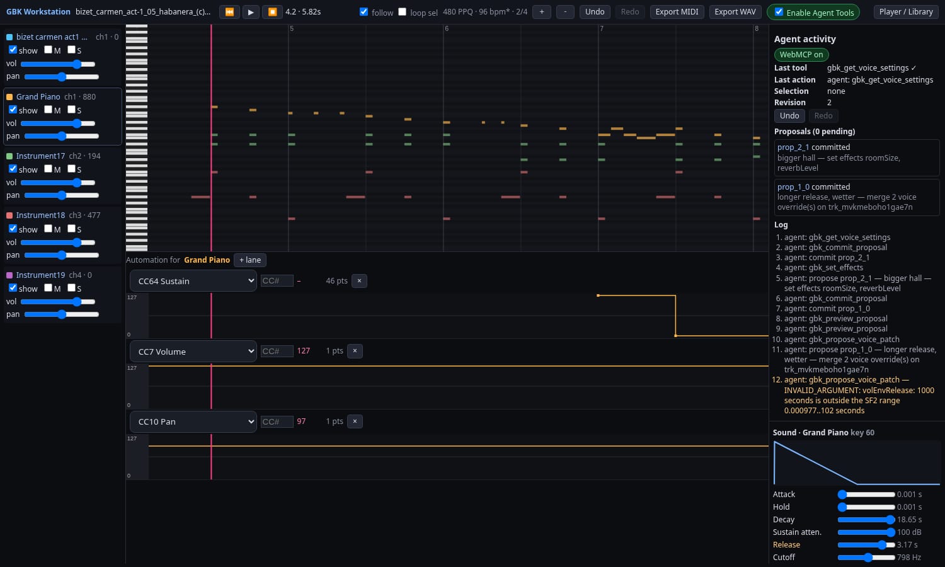Image resolution: width=945 pixels, height=567 pixels.
Task: Zoom in with the plus button
Action: (x=541, y=12)
